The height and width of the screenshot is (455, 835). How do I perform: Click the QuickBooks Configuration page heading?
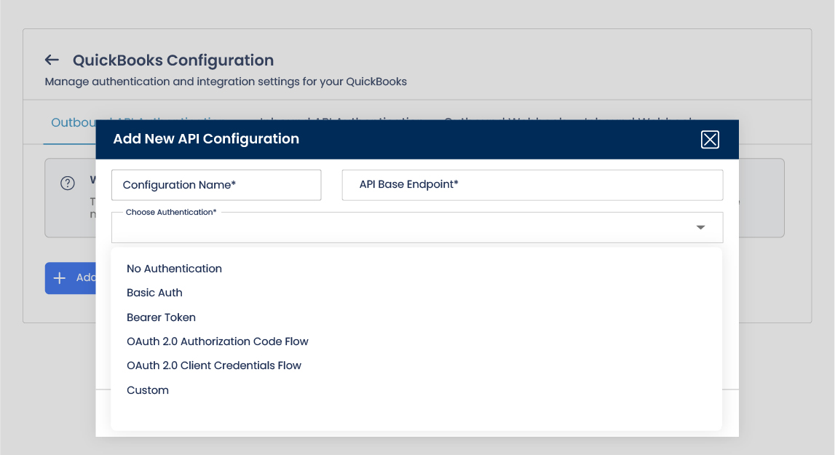click(173, 60)
